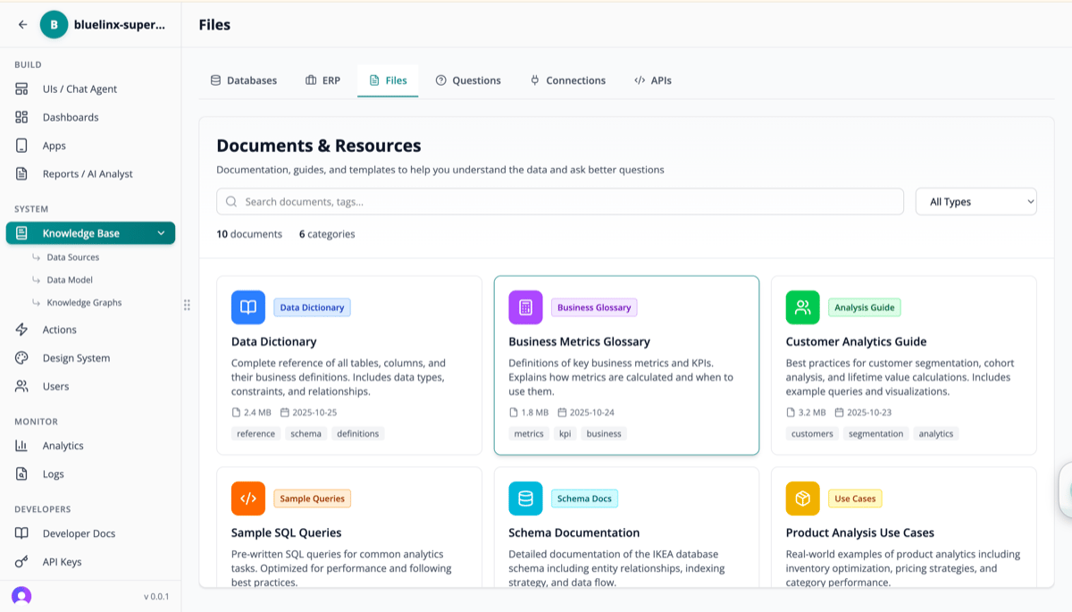The width and height of the screenshot is (1072, 612).
Task: Click the orange code Sample Queries icon
Action: point(248,499)
